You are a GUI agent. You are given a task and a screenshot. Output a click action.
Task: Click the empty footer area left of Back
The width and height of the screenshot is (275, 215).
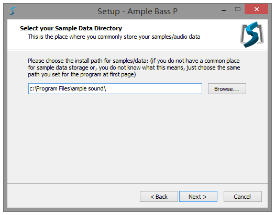pos(74,196)
